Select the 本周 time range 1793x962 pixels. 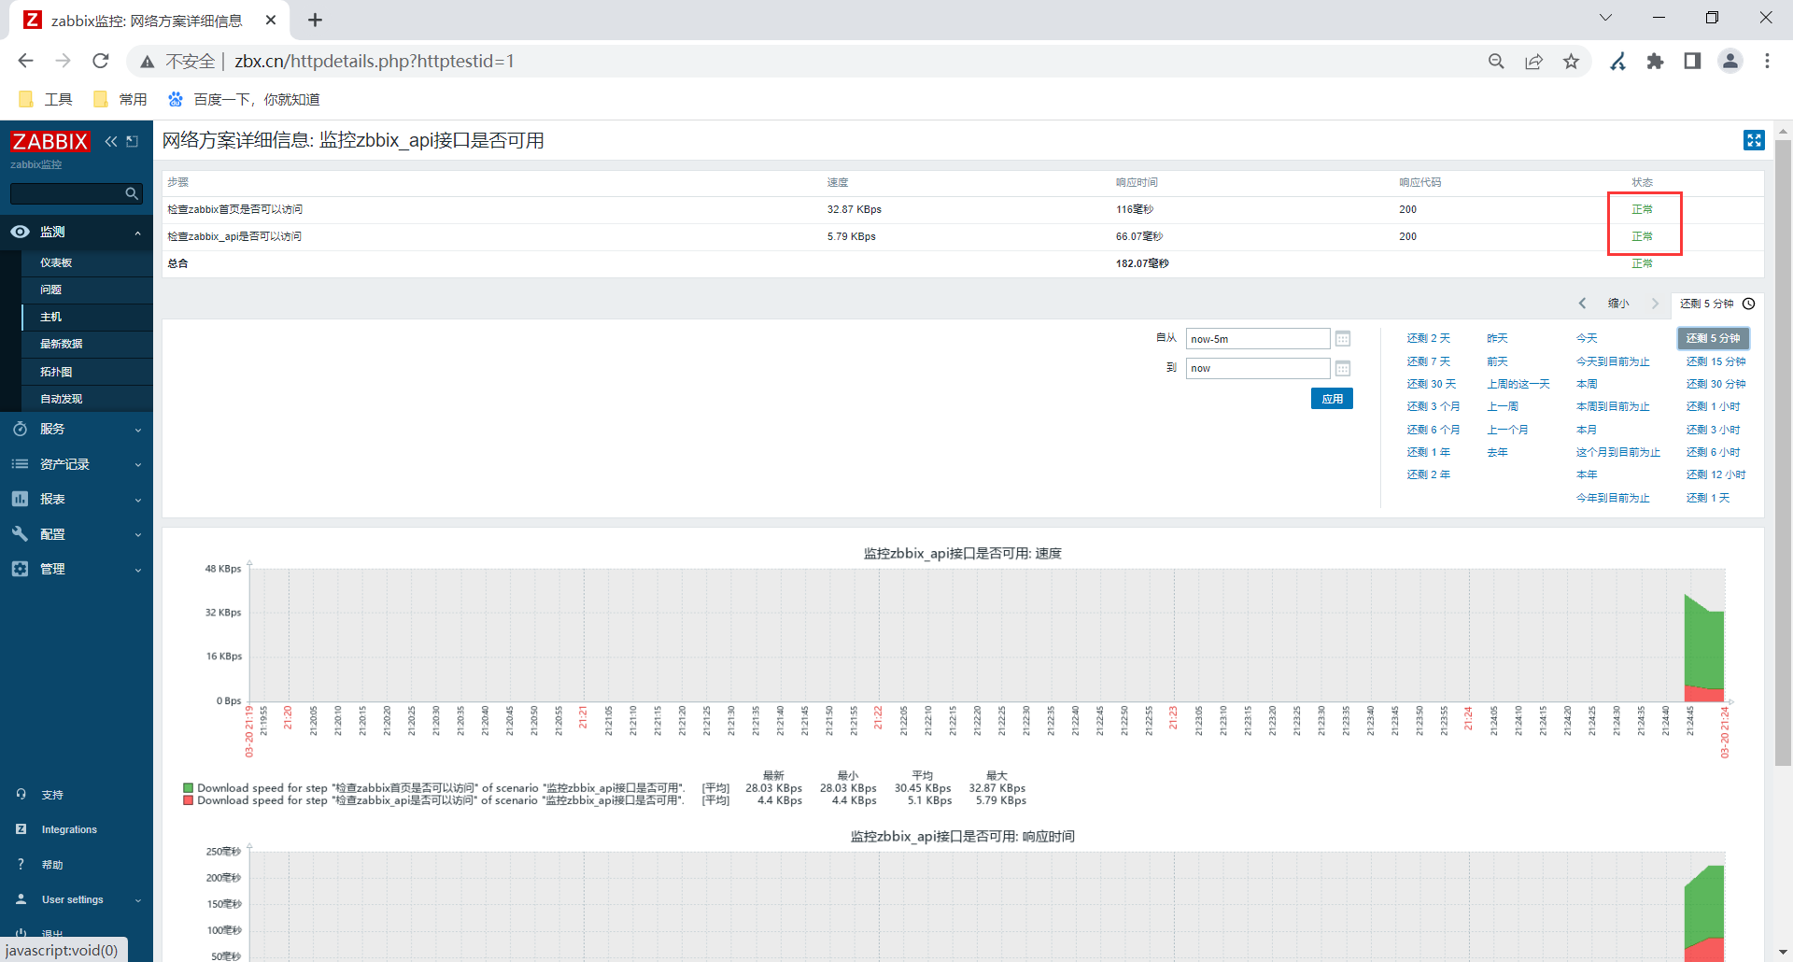(x=1587, y=384)
